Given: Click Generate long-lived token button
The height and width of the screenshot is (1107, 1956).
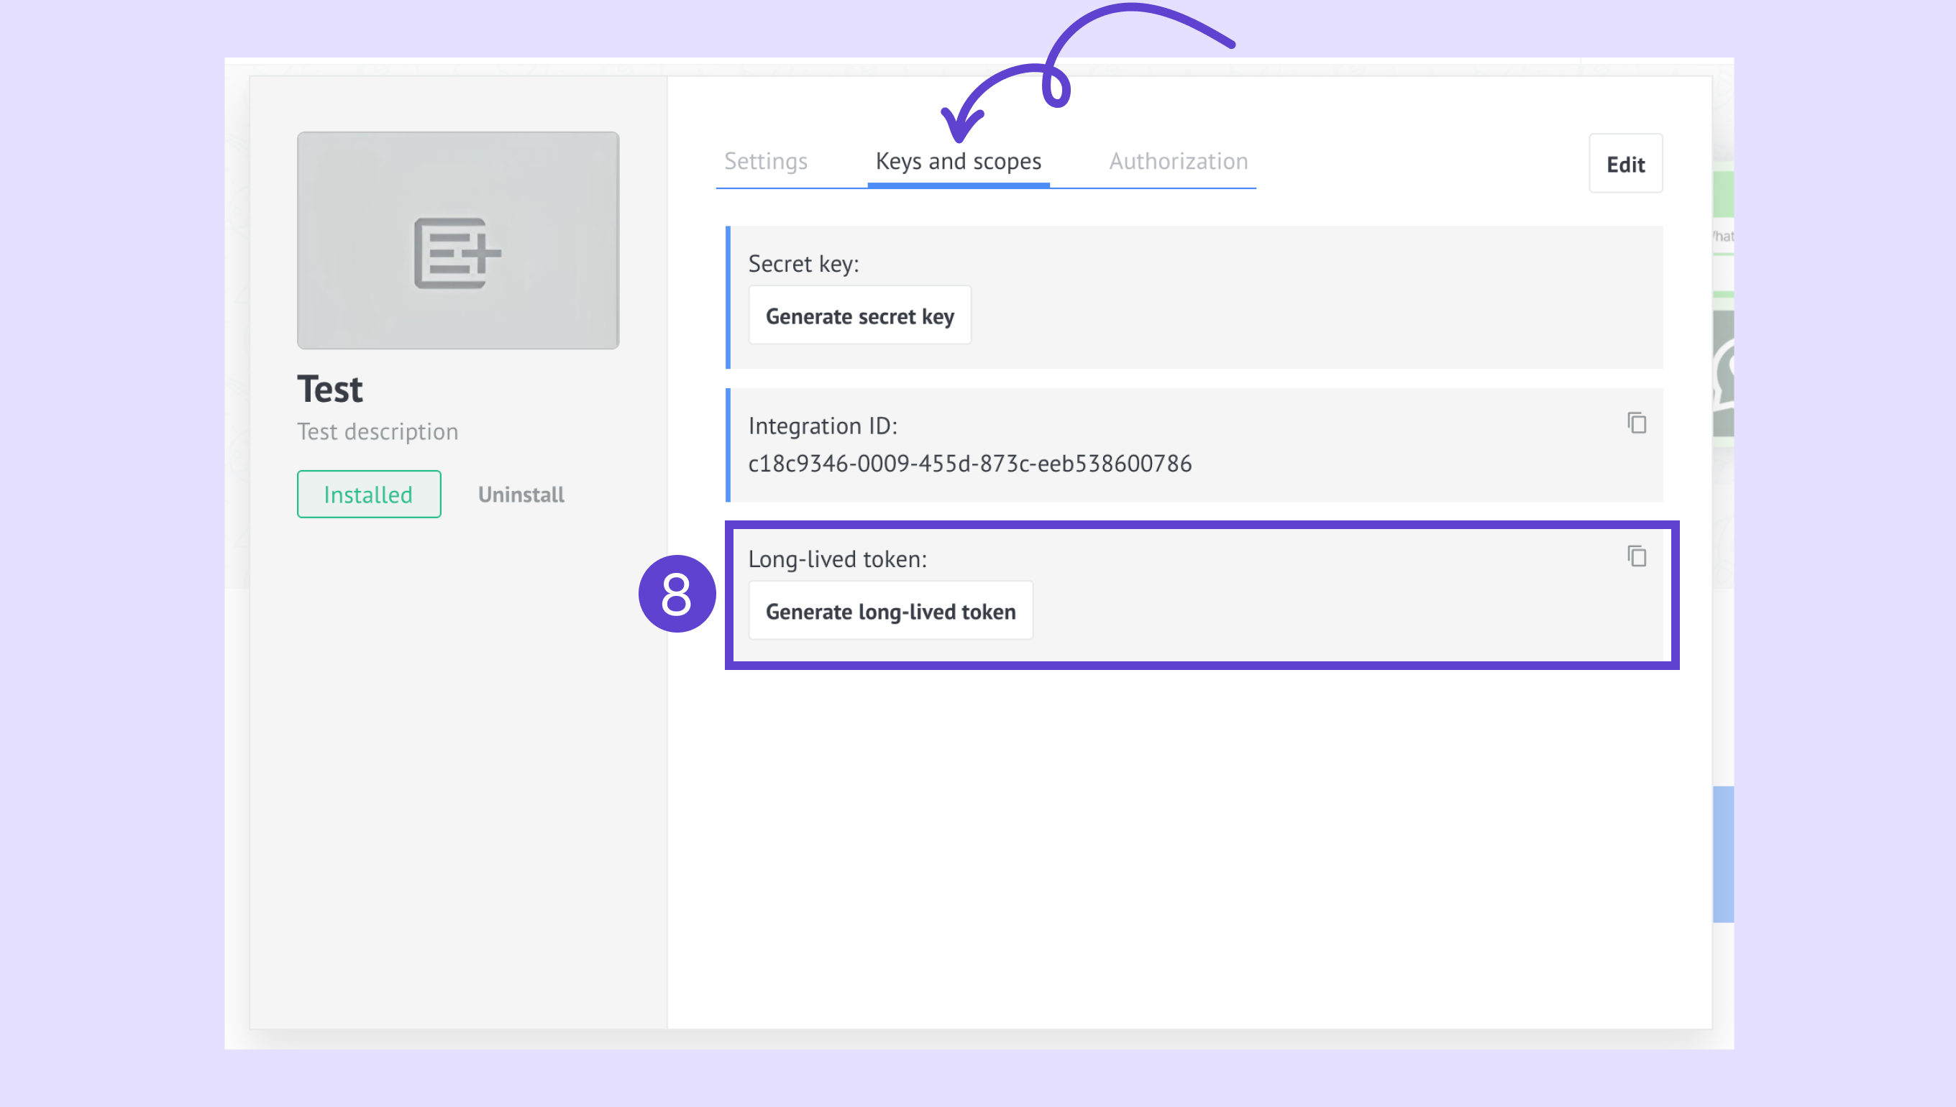Looking at the screenshot, I should pos(890,611).
